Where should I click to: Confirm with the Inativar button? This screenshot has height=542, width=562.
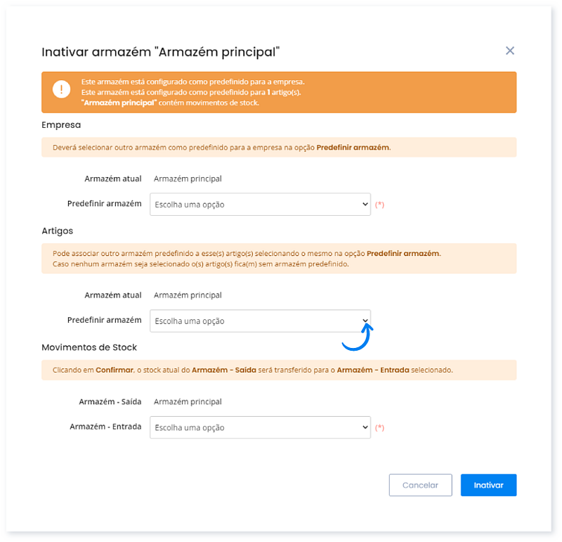pyautogui.click(x=488, y=485)
